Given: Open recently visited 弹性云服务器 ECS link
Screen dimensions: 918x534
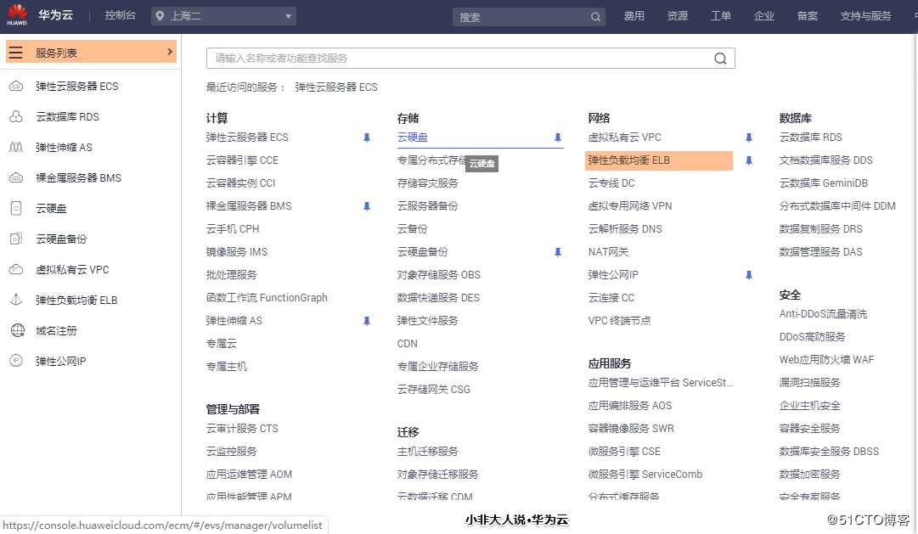Looking at the screenshot, I should click(x=336, y=87).
